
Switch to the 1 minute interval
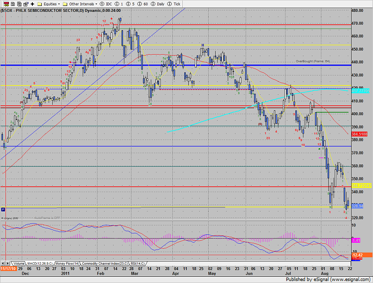(119, 4)
